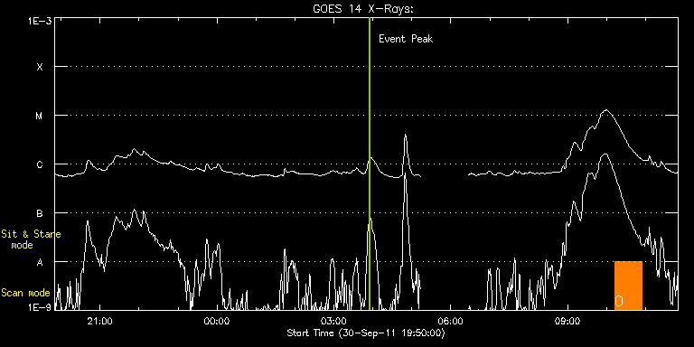
Task: Select the Sit & Stare mode label
Action: coord(31,239)
